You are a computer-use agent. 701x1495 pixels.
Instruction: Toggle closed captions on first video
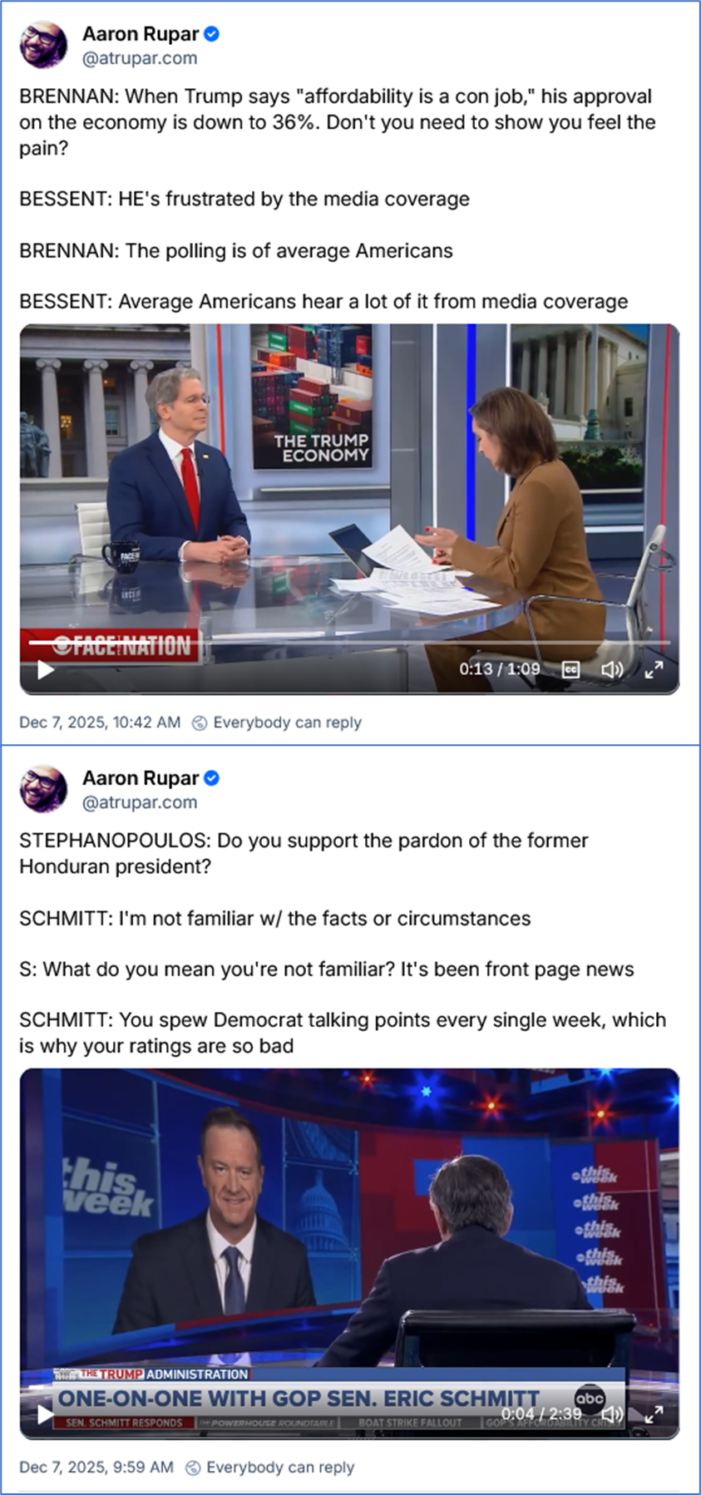570,669
